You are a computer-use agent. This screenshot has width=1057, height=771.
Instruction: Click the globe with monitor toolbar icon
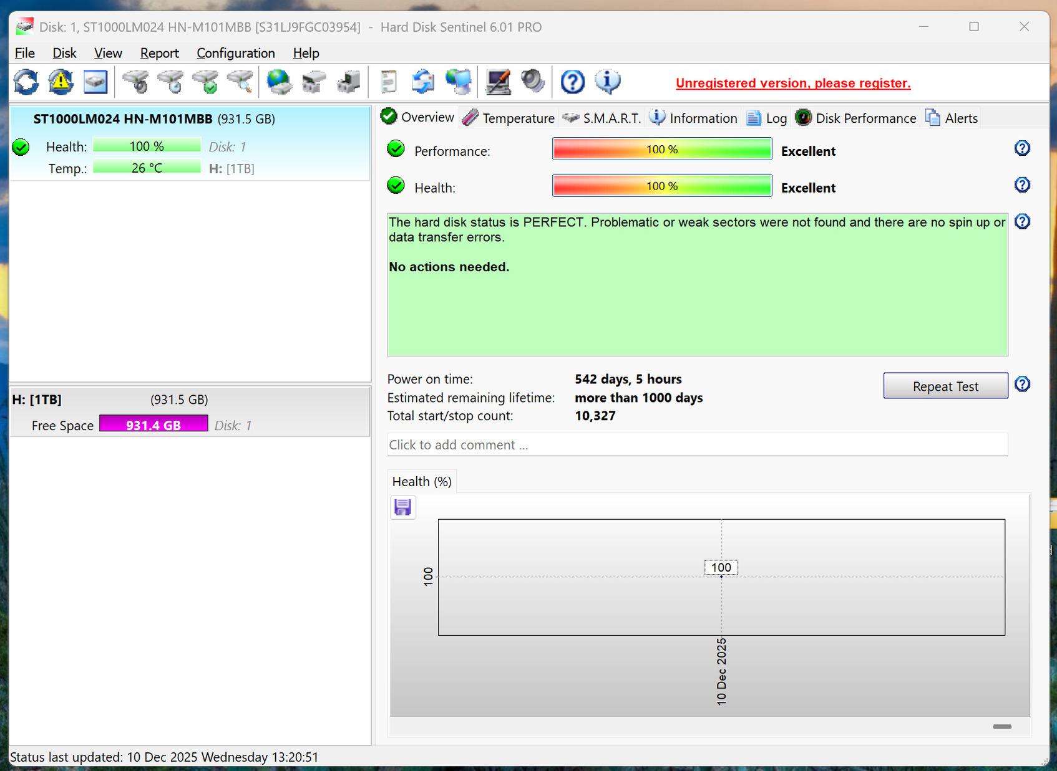pos(459,82)
